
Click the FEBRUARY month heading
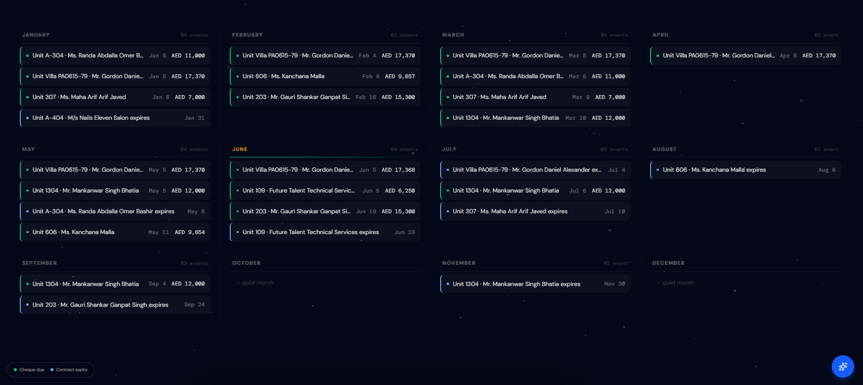248,35
